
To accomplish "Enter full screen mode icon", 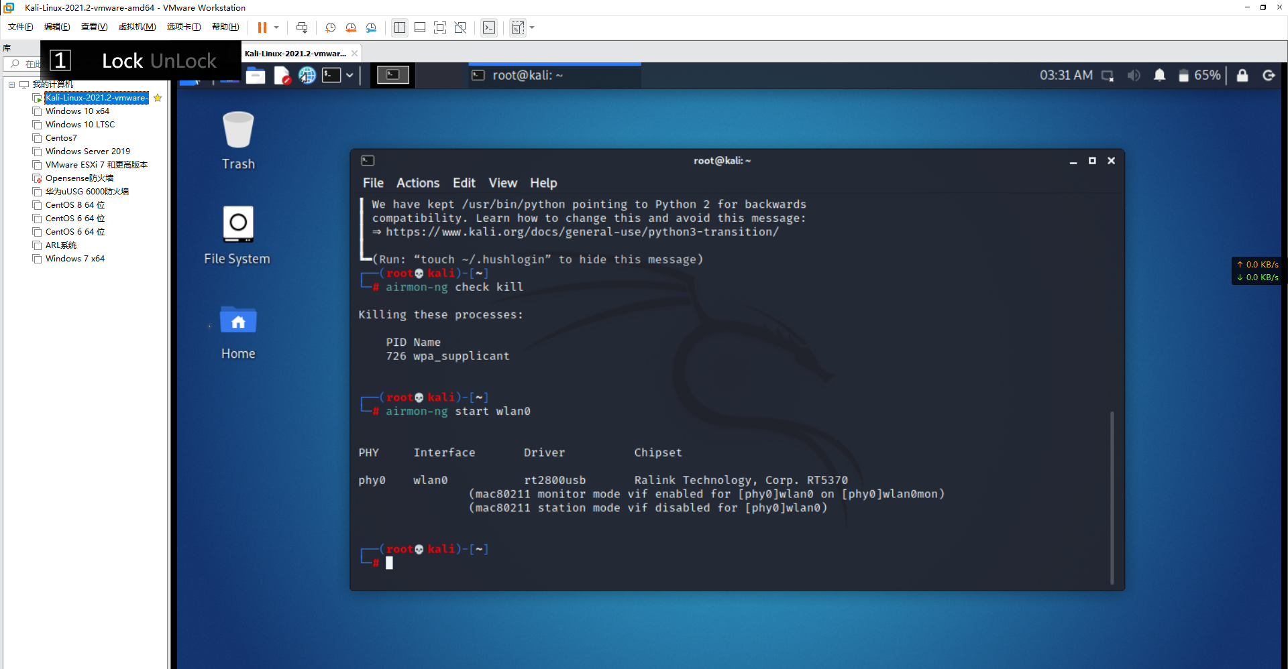I will (x=440, y=27).
